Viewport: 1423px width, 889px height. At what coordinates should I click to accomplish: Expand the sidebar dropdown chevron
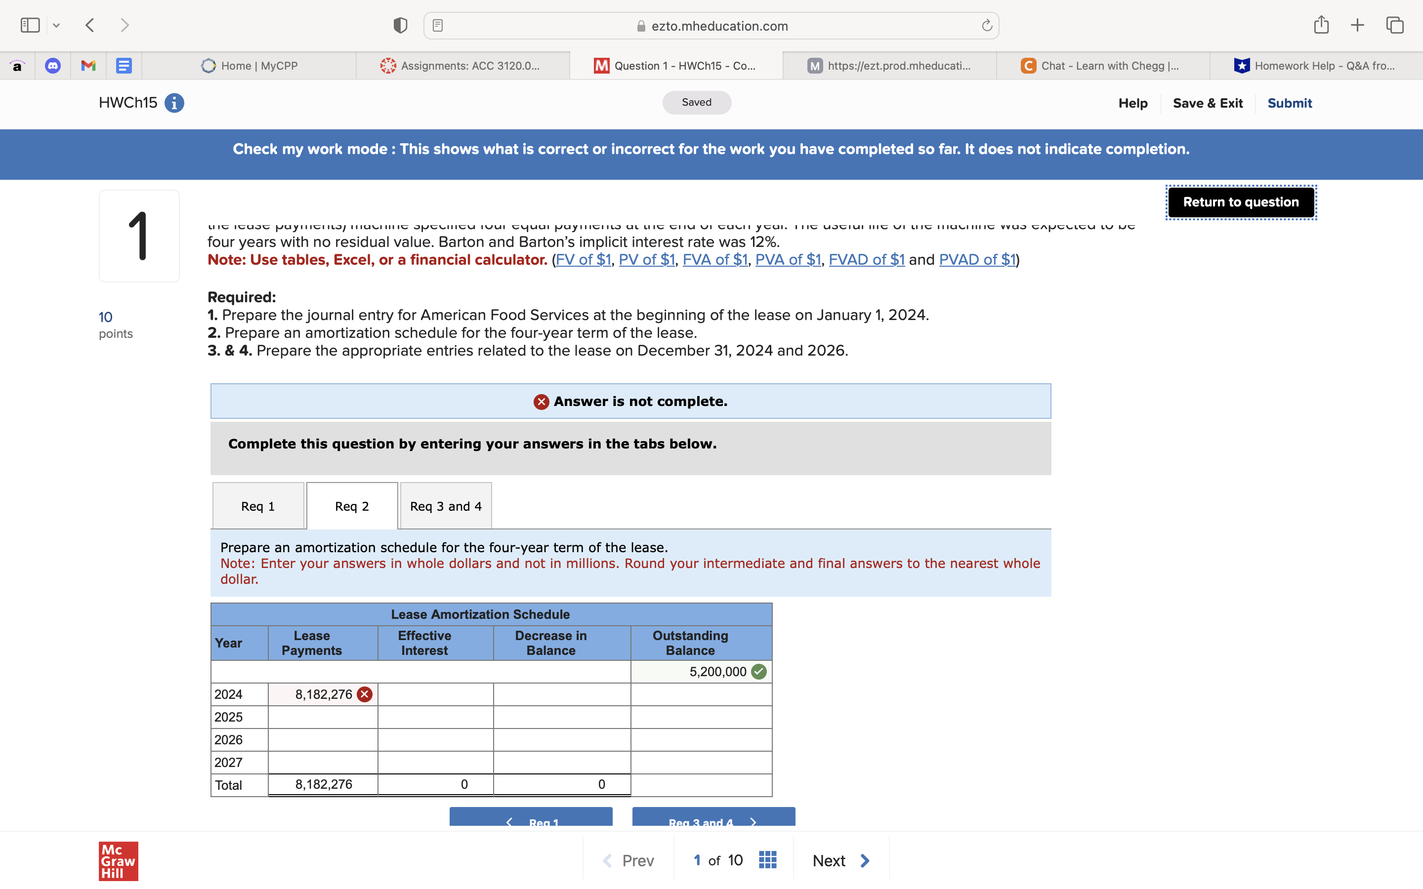(x=56, y=25)
